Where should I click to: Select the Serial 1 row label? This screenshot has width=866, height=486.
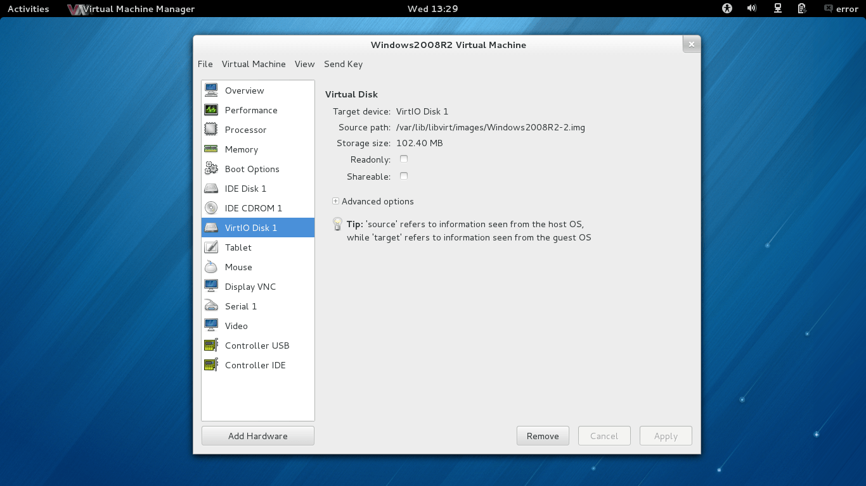click(241, 306)
